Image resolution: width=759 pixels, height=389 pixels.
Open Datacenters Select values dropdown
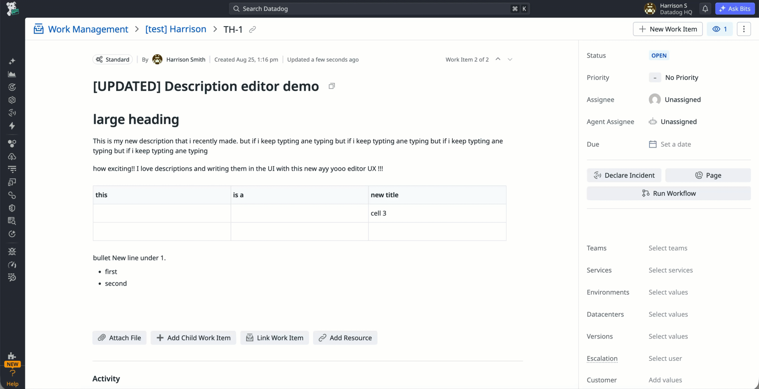668,314
